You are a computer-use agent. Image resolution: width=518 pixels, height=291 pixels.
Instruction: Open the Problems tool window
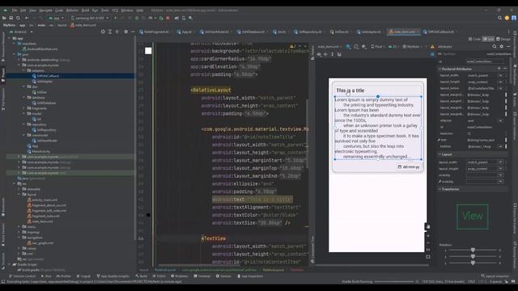[180, 276]
